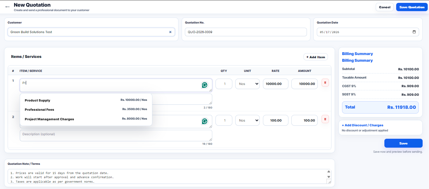Click the Grammarly icon in item row 2
Viewport: 429px width, 189px height.
point(205,121)
